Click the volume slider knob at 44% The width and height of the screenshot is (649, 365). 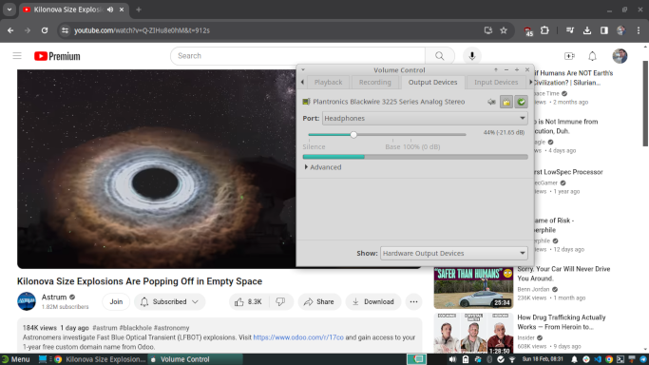click(353, 134)
